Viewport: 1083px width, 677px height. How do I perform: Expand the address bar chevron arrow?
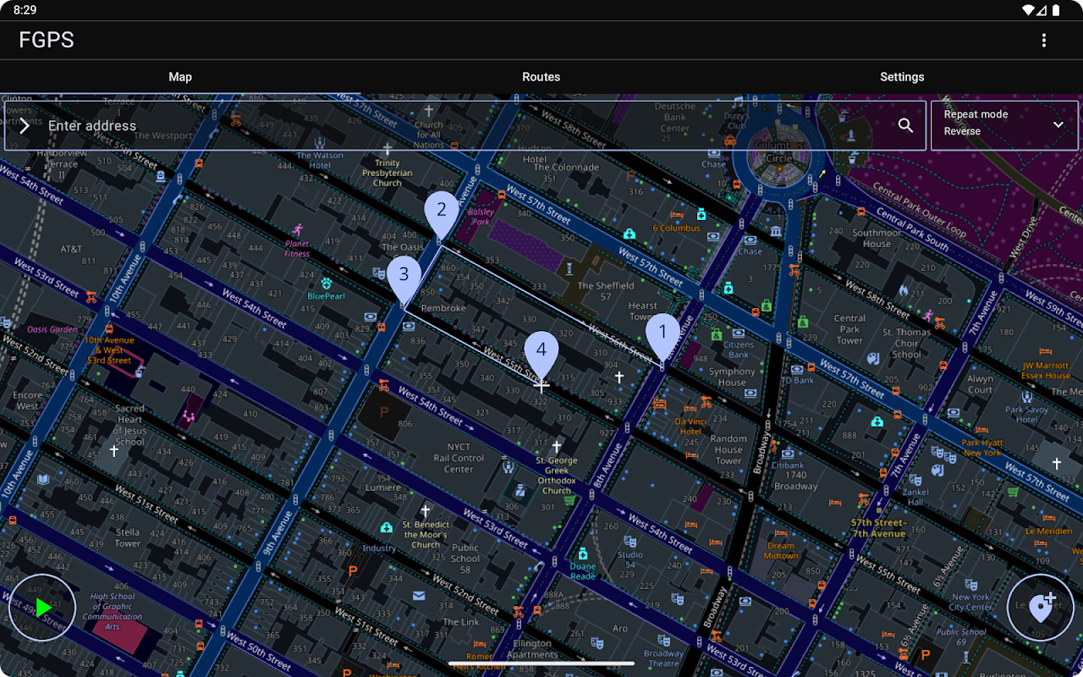pyautogui.click(x=25, y=125)
